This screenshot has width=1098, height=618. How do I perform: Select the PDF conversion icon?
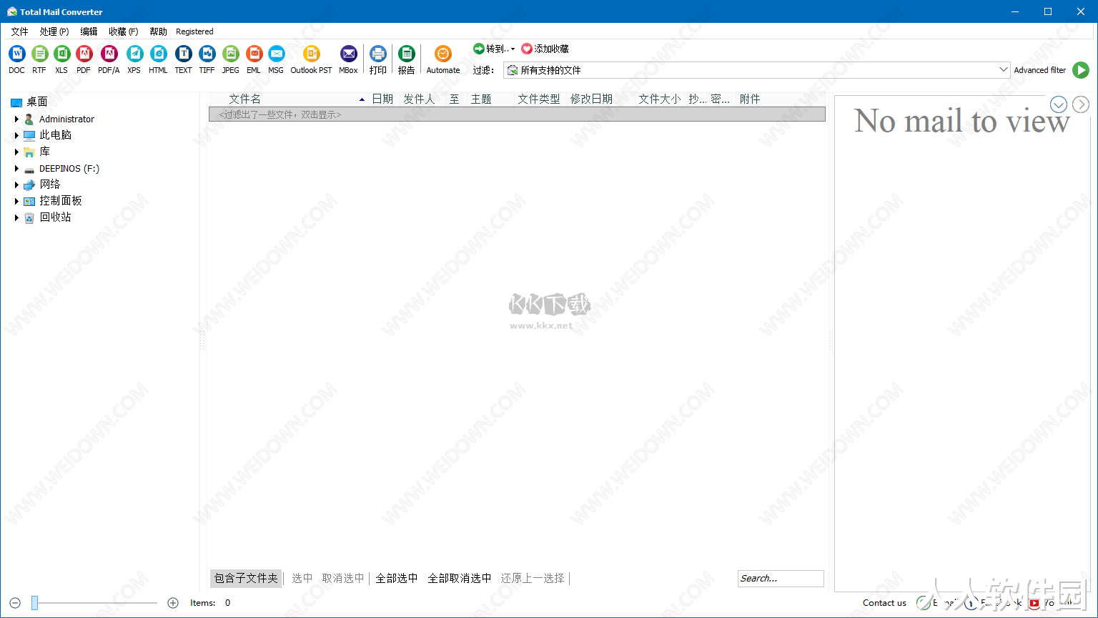point(84,54)
